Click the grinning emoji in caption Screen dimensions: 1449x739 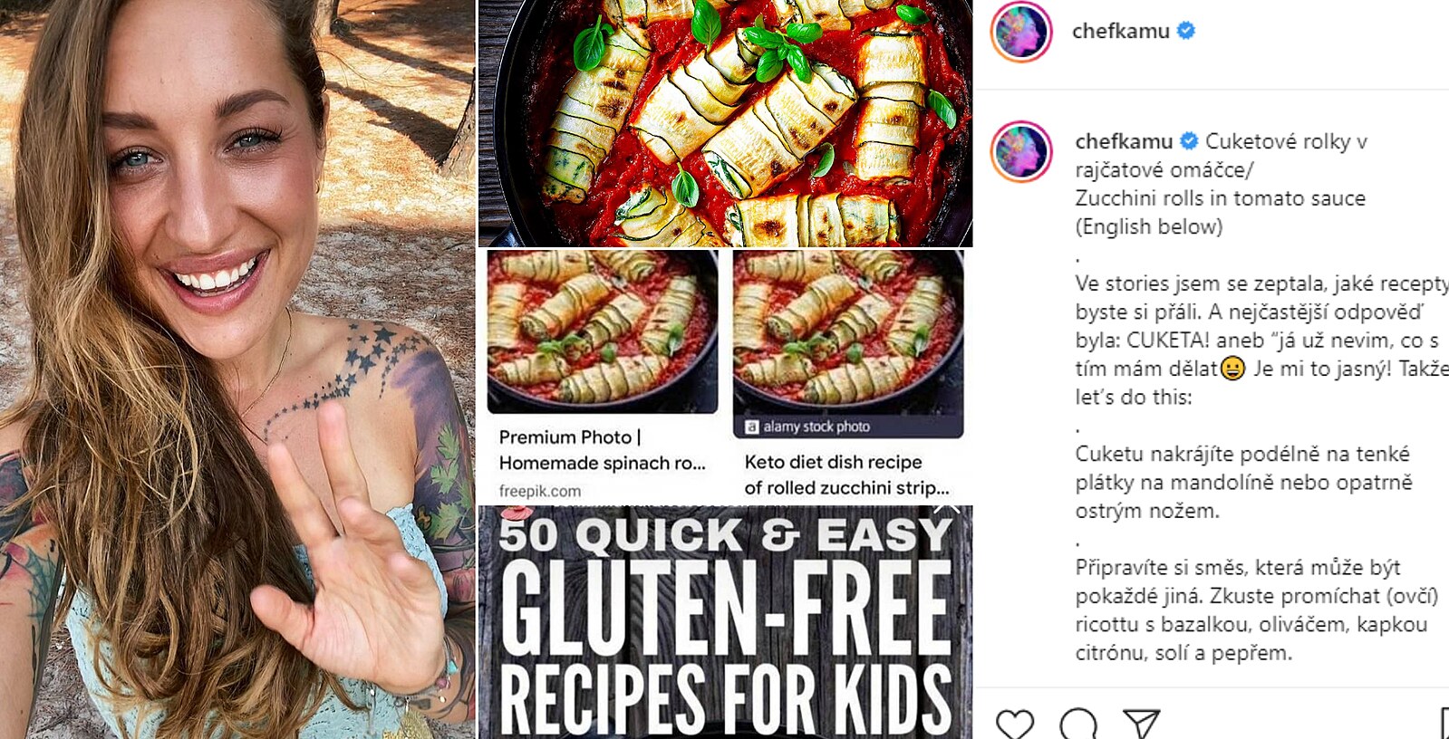click(1232, 369)
